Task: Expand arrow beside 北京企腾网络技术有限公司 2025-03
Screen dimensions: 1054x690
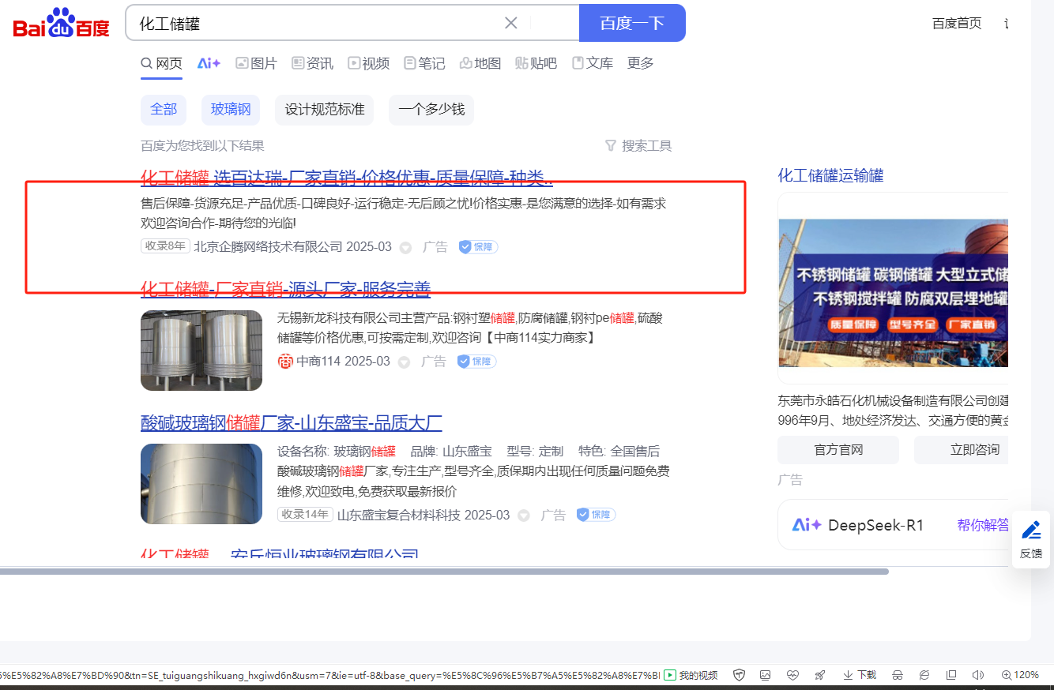Action: (405, 248)
